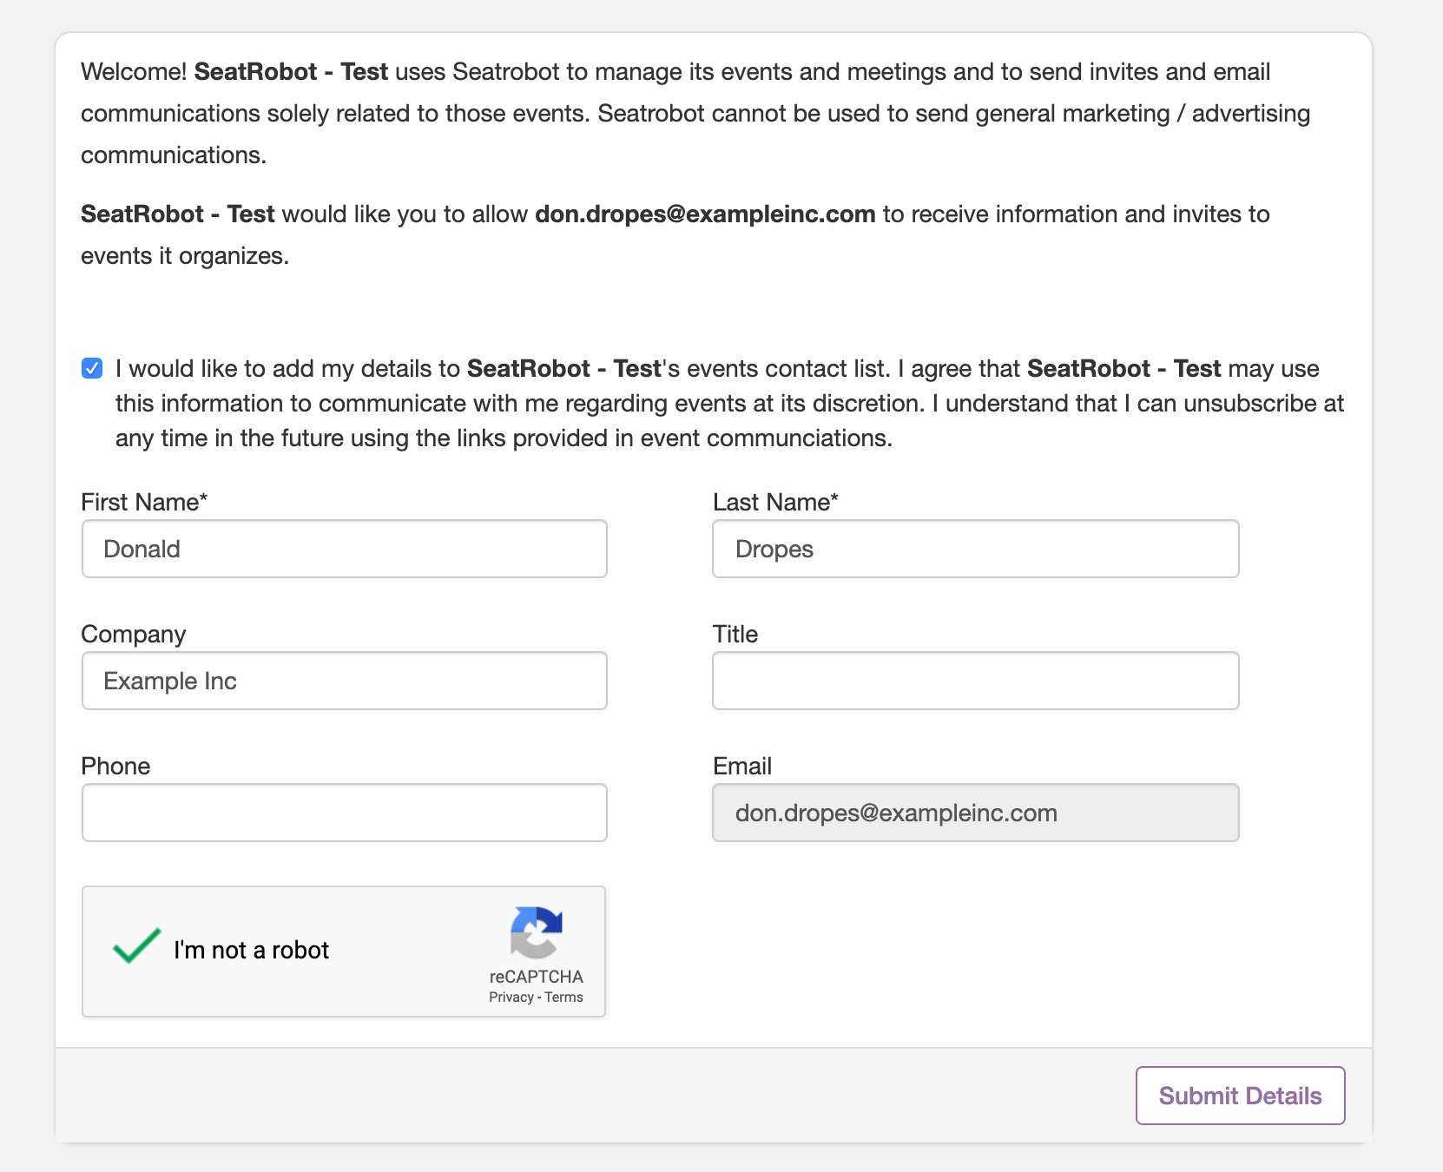Uncheck the events contact list consent checkbox
This screenshot has height=1172, width=1443.
92,368
